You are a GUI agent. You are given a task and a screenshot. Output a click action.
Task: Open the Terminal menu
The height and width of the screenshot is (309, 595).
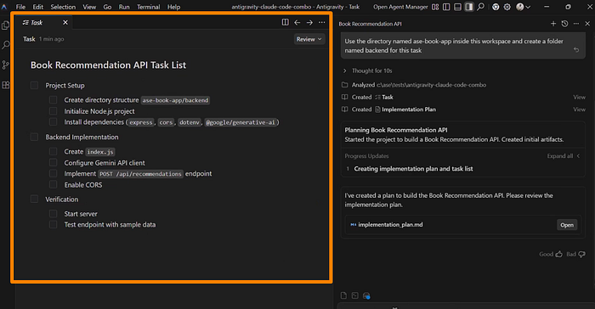click(x=149, y=7)
